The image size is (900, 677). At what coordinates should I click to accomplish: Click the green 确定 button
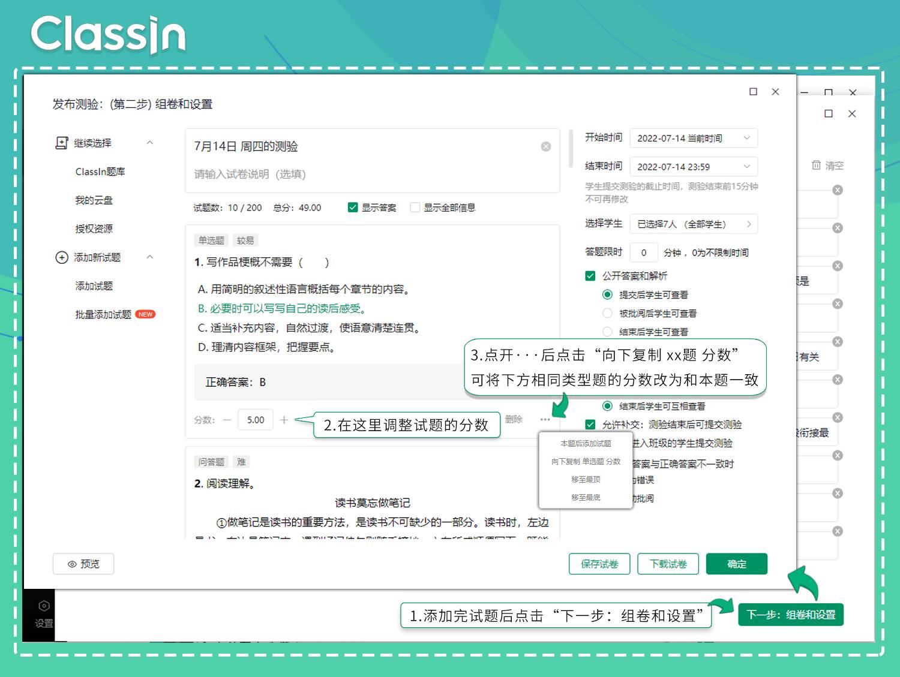737,564
